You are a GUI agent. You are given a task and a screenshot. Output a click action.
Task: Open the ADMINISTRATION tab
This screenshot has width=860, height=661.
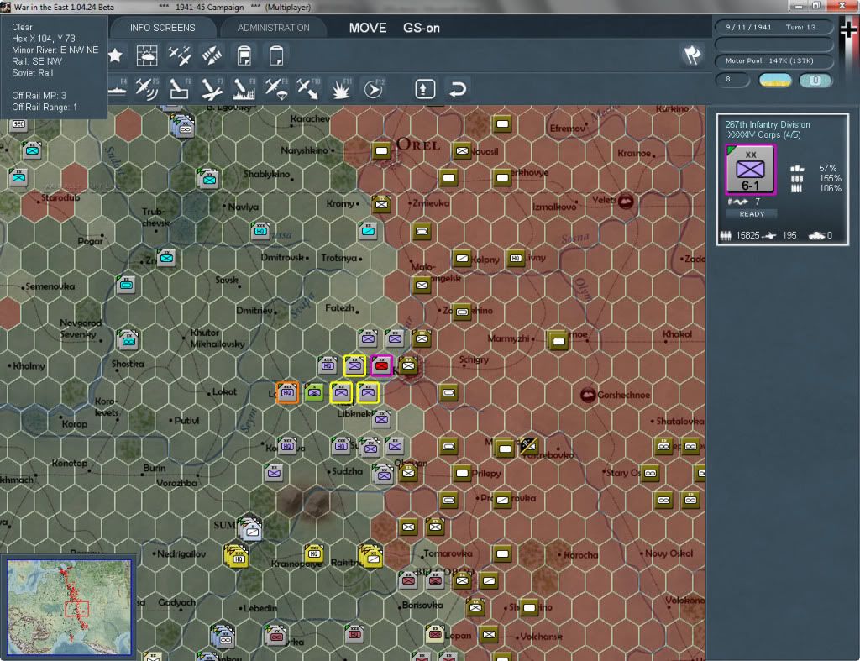pyautogui.click(x=273, y=28)
